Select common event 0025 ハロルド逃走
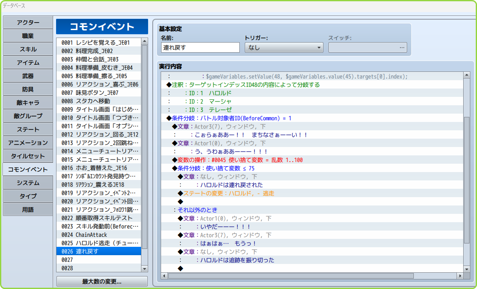Screen dimensions: 477x289 [x=99, y=243]
